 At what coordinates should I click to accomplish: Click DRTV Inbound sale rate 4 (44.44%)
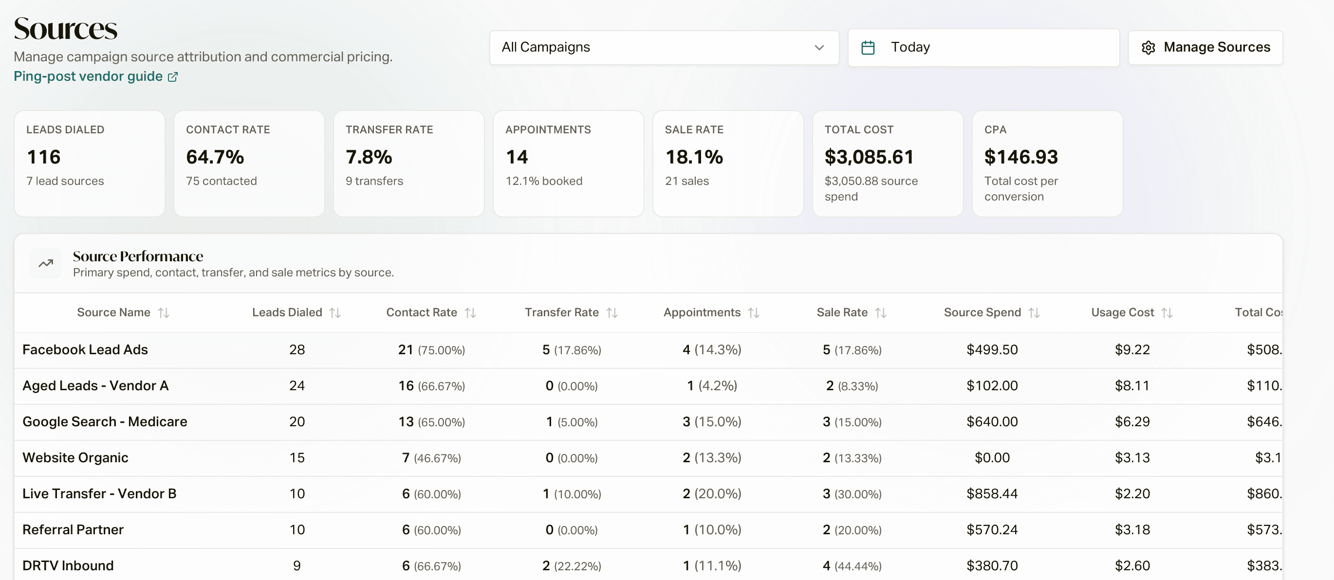[x=852, y=565]
